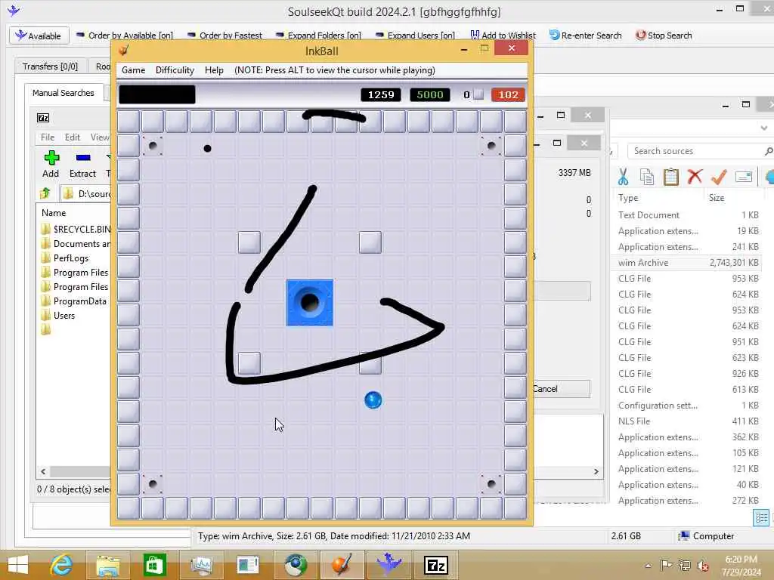Sort by the Size column header
Screen dimensions: 774x580
tap(717, 198)
